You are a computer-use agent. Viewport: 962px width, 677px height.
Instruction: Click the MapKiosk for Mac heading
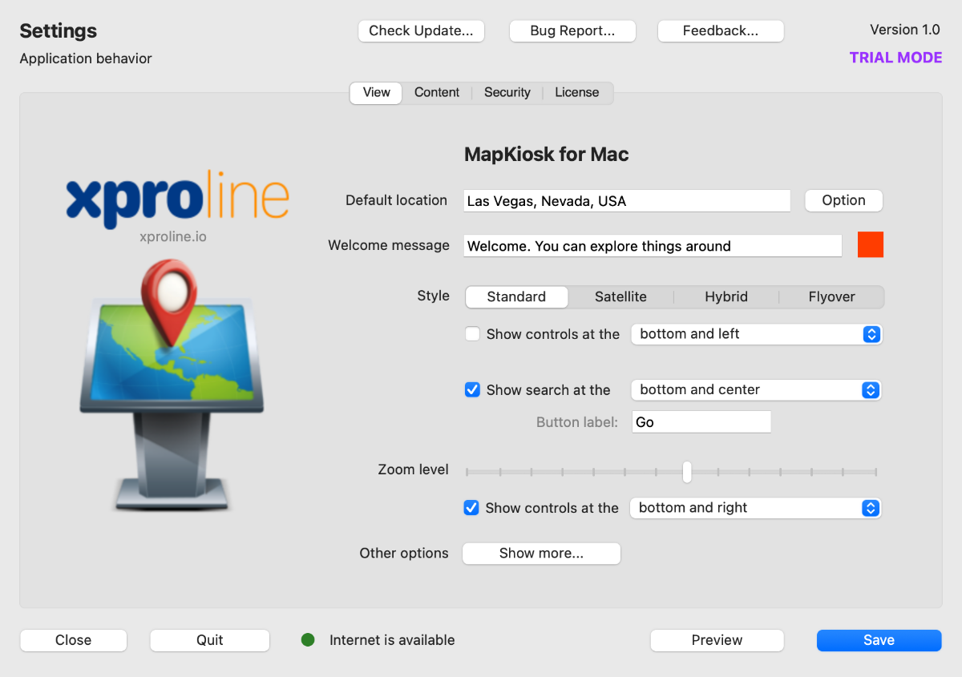547,155
